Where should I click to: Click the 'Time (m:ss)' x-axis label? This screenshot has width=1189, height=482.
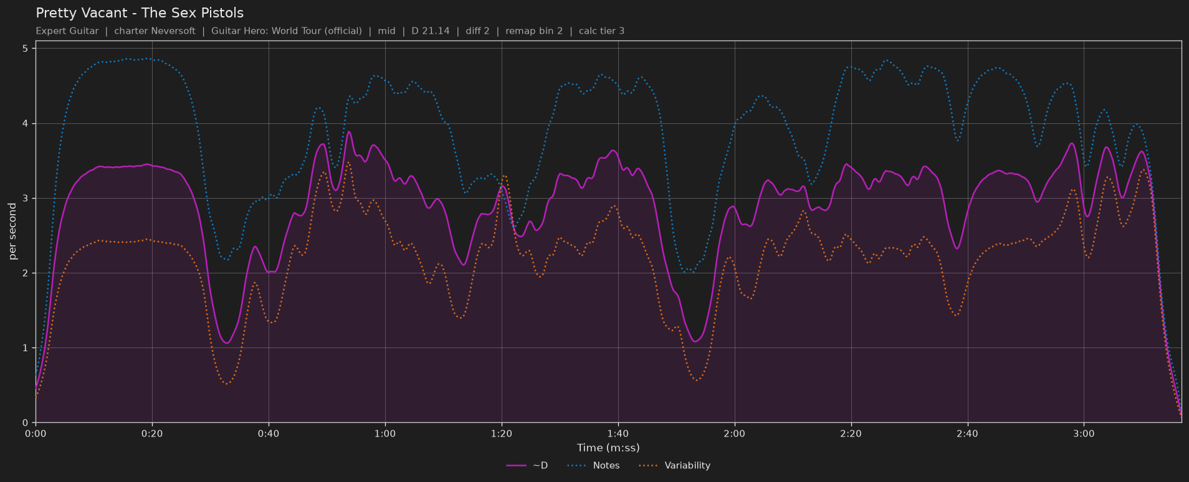click(x=608, y=448)
